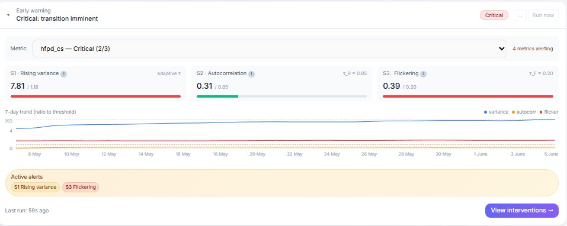This screenshot has width=567, height=226.
Task: Open the Metric dropdown hfpd_cs
Action: (270, 49)
